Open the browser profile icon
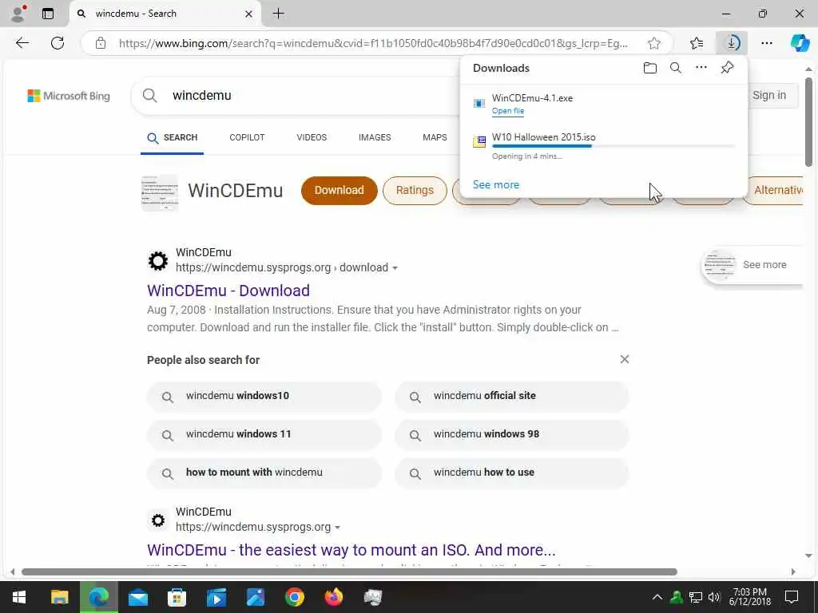 click(x=18, y=14)
